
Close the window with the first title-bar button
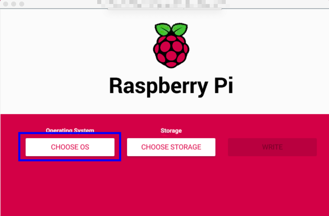click(x=6, y=4)
